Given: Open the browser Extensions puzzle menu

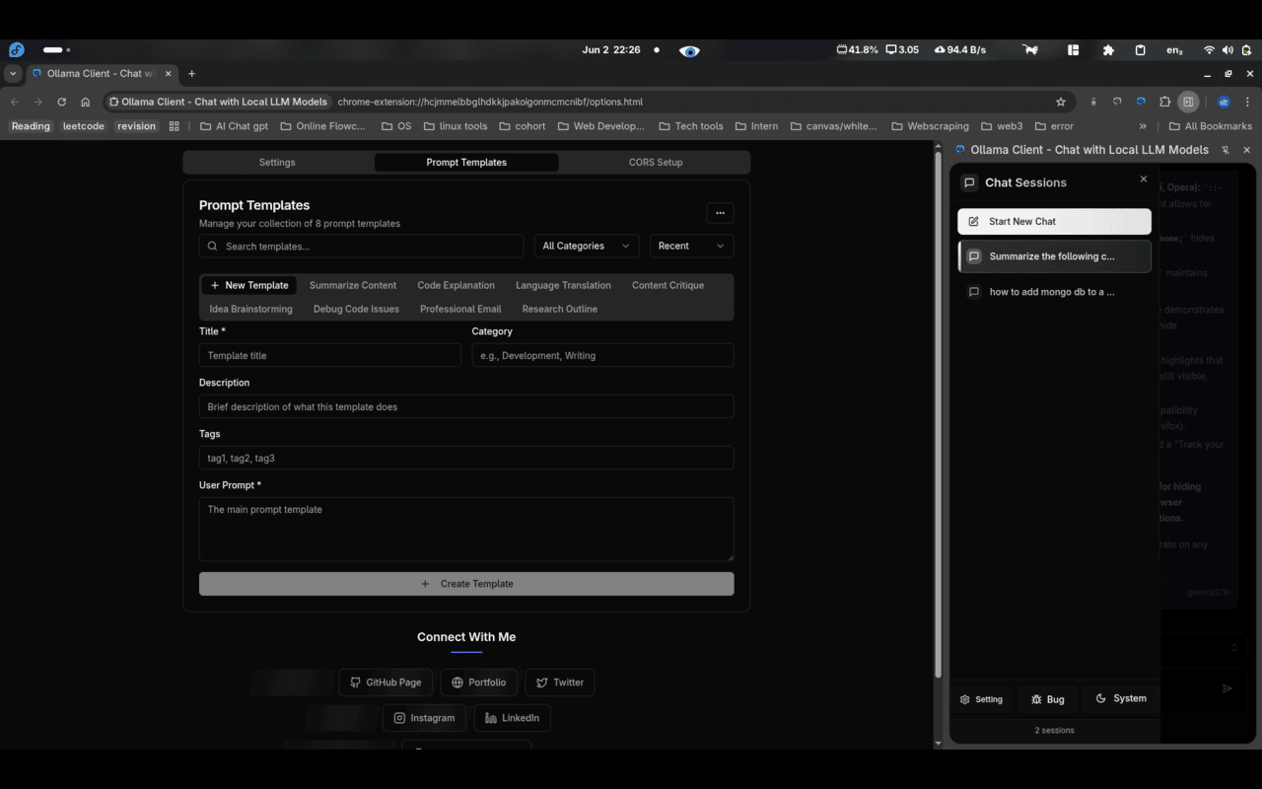Looking at the screenshot, I should 1164,102.
